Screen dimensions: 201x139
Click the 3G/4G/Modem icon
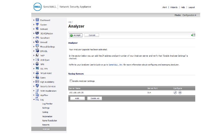37,33
